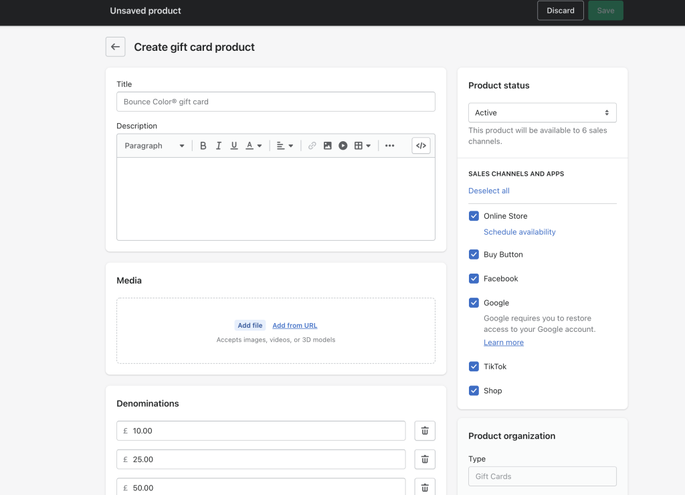Click Deselect all sales channels
This screenshot has width=685, height=495.
[489, 191]
